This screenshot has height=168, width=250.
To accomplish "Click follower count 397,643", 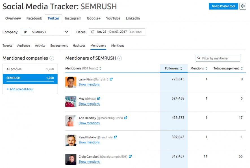I will (x=178, y=137).
